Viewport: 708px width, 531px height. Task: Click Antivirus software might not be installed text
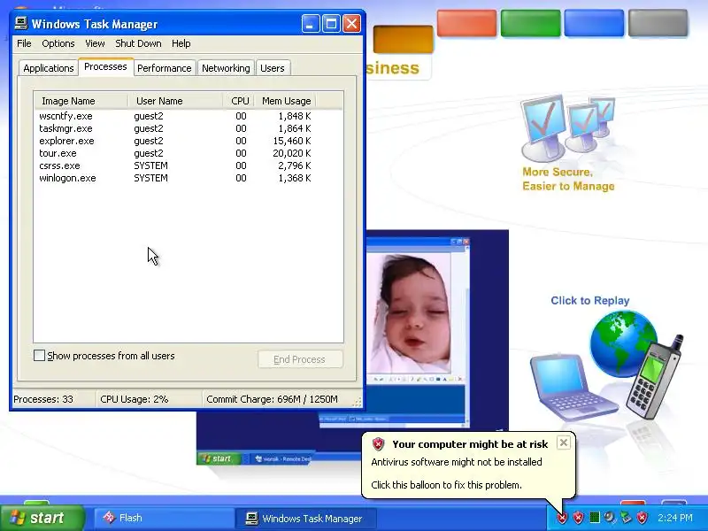(x=457, y=462)
